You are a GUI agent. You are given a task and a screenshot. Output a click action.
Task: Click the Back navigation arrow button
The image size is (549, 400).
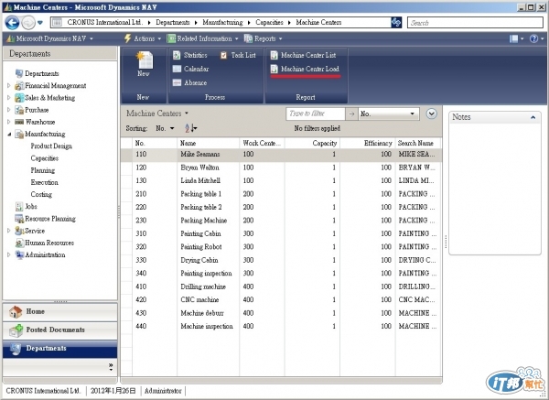(x=12, y=23)
